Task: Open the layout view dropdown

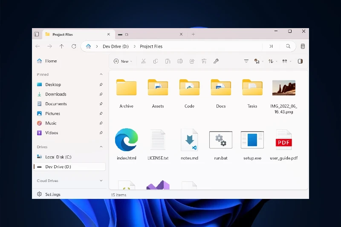Action: coord(286,61)
